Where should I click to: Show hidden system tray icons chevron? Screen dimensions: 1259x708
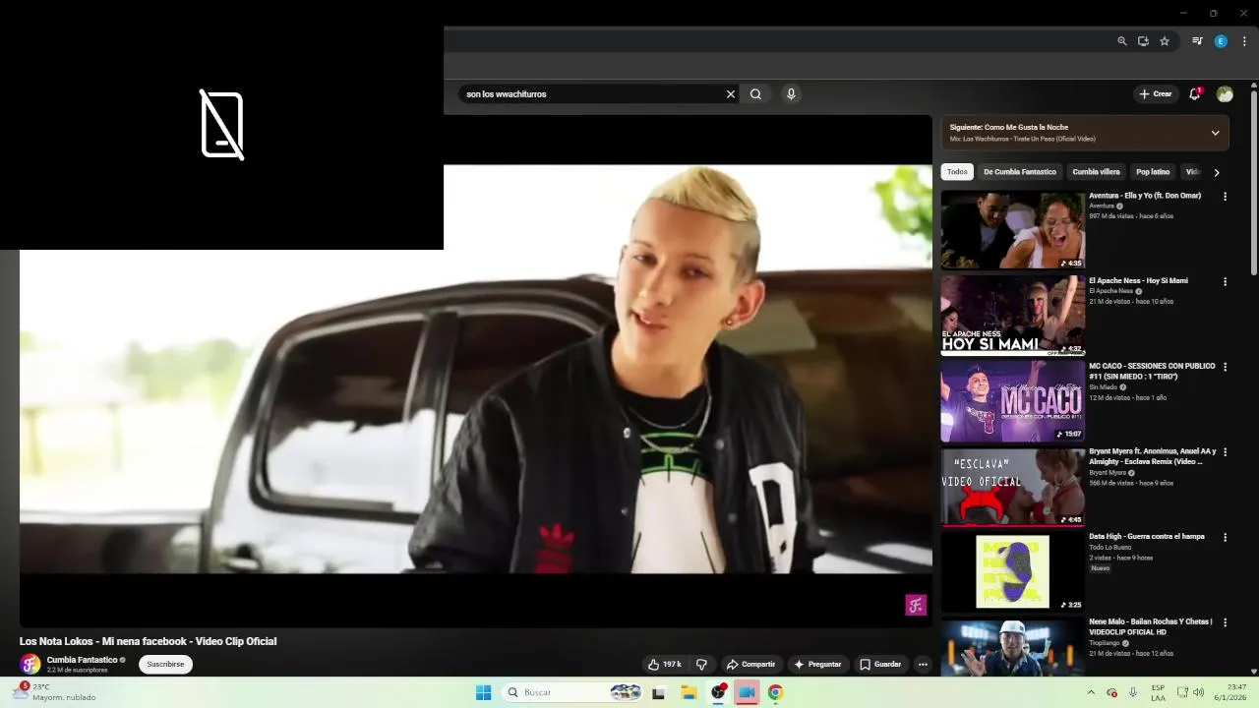(x=1091, y=692)
